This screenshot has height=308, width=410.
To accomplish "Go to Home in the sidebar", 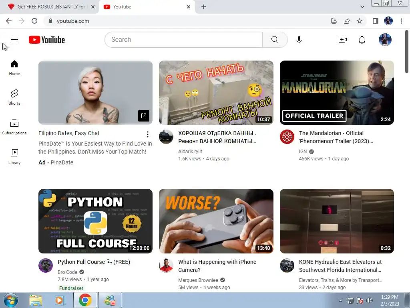I will [x=14, y=67].
